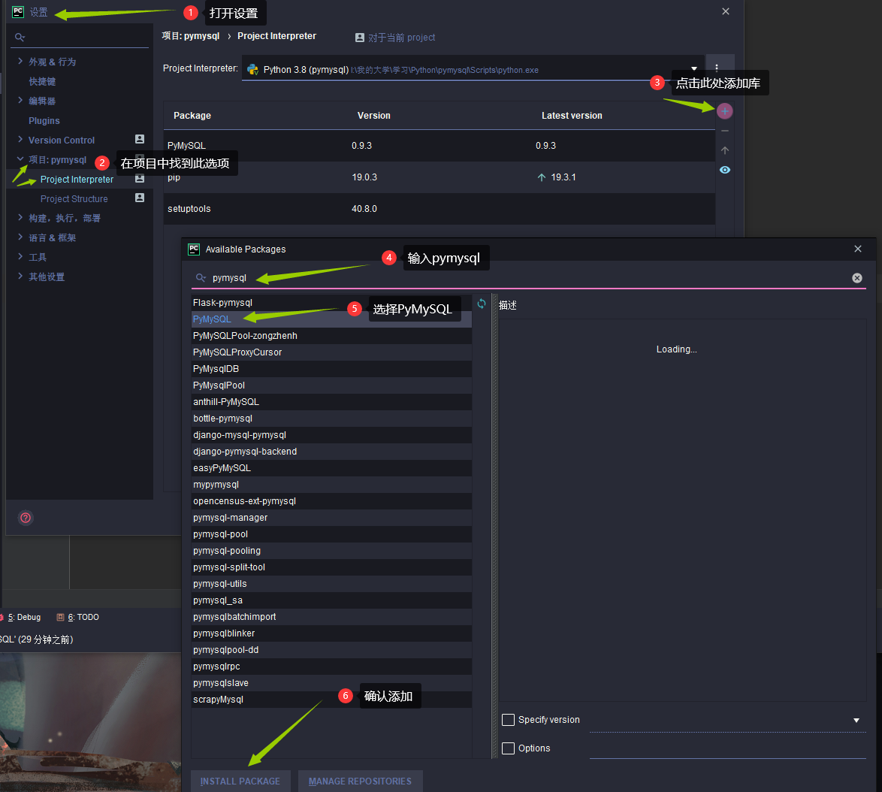The width and height of the screenshot is (882, 792).
Task: Toggle show early releases eye icon
Action: (724, 170)
